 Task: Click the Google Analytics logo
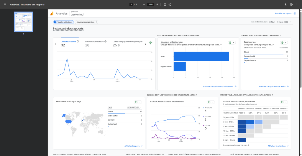[x=52, y=14]
